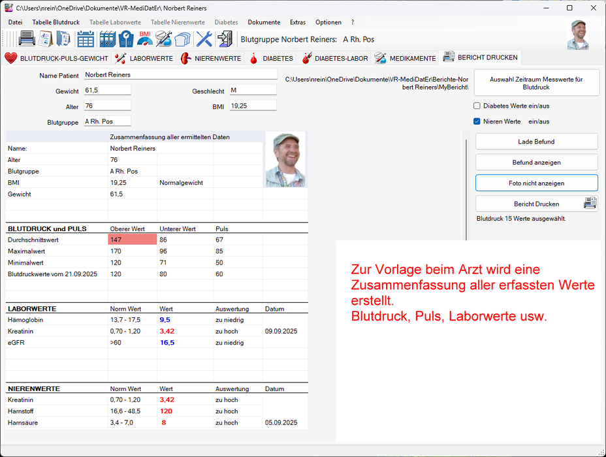Uncheck the Nieren Werte checkbox
The width and height of the screenshot is (606, 457).
click(x=477, y=121)
